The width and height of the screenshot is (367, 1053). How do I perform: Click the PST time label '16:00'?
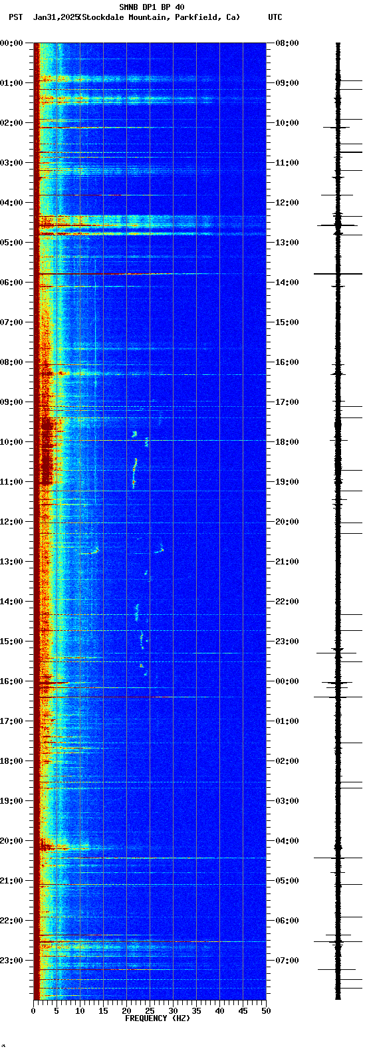pyautogui.click(x=11, y=681)
